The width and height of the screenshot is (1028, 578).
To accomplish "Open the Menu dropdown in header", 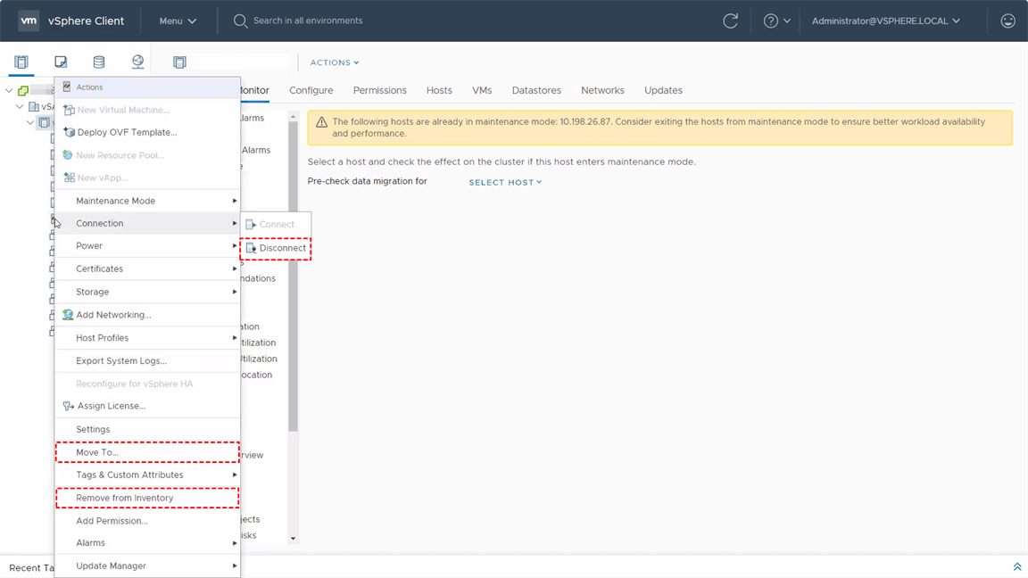I will tap(178, 21).
